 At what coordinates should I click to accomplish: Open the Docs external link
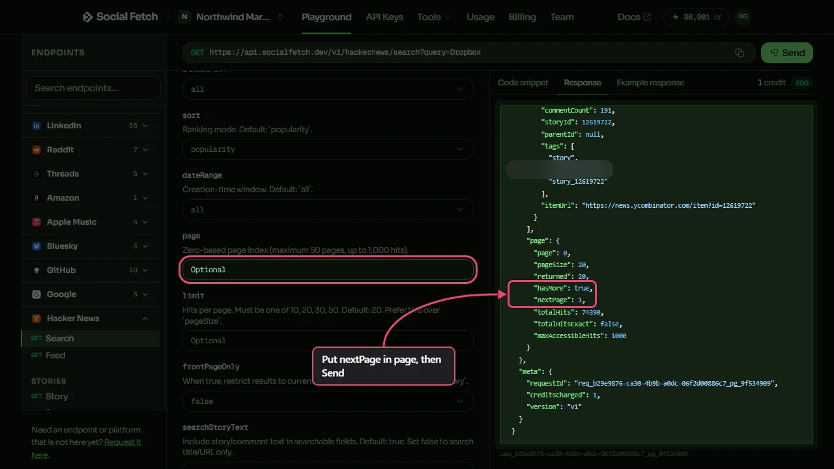[634, 17]
